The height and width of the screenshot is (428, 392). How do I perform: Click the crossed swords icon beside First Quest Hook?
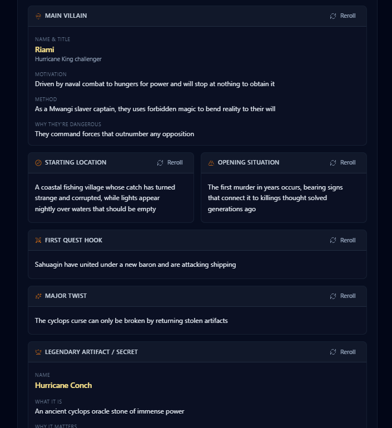[38, 241]
